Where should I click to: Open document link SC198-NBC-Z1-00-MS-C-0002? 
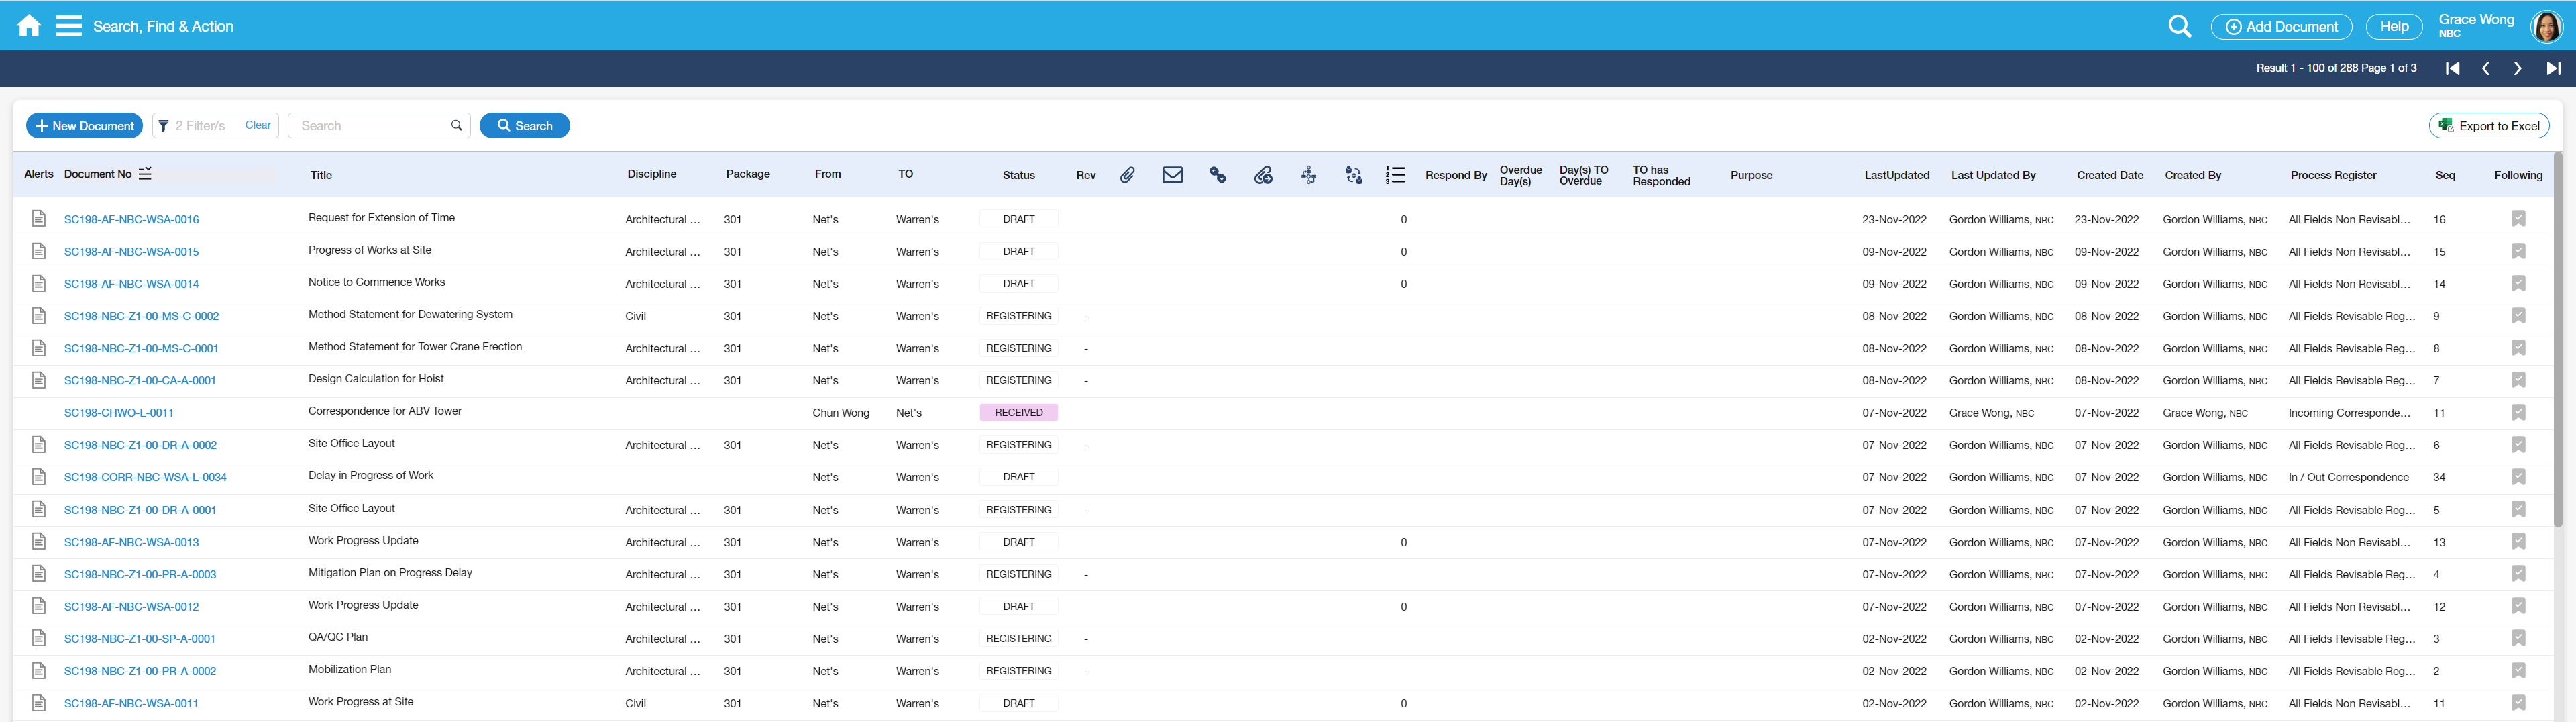pyautogui.click(x=141, y=316)
